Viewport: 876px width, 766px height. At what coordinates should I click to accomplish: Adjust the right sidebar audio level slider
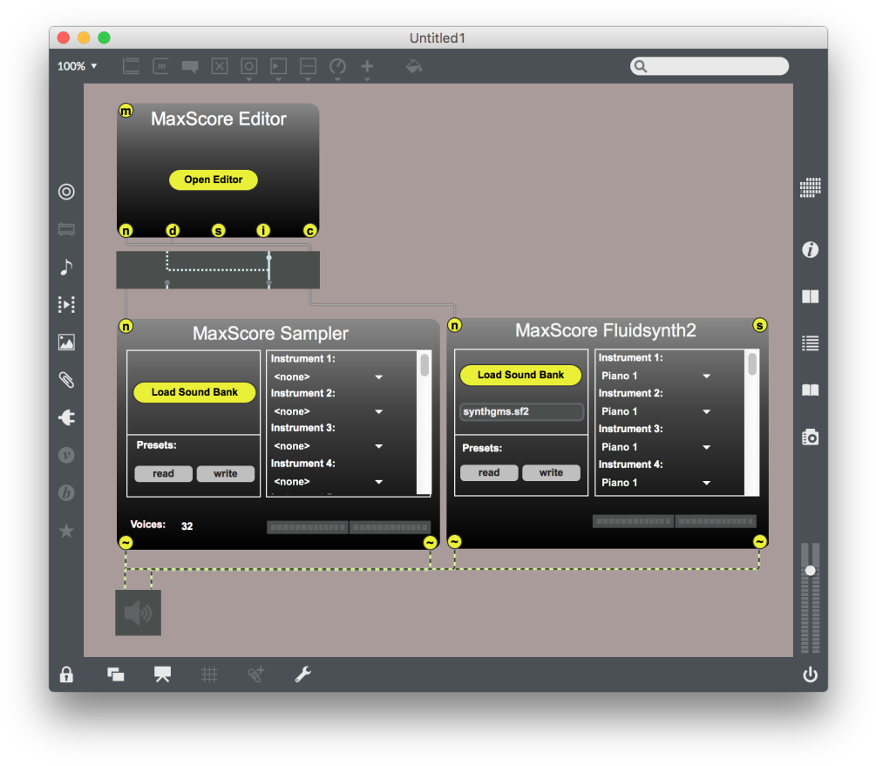pyautogui.click(x=810, y=571)
